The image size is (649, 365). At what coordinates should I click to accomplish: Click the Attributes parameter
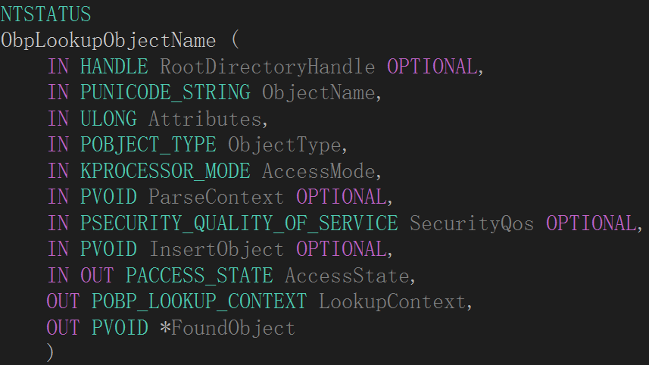[205, 119]
